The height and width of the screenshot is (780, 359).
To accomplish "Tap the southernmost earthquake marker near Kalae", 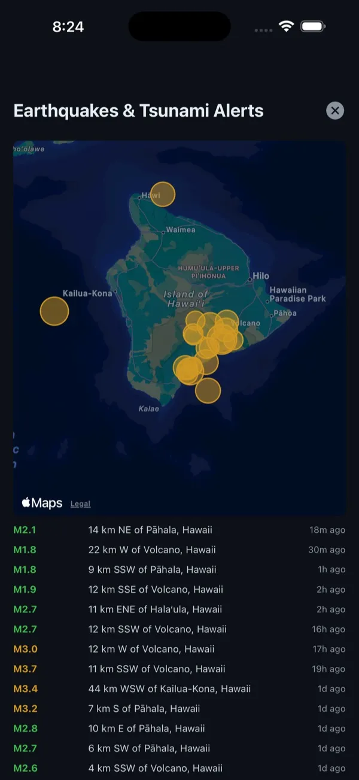I will pyautogui.click(x=208, y=390).
